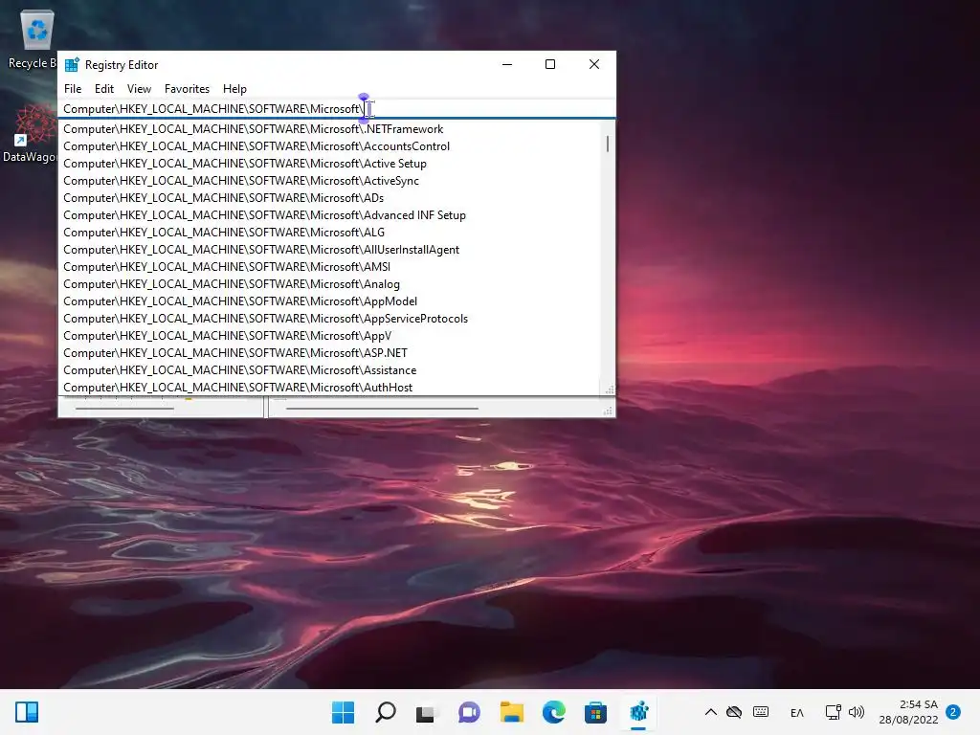Open the File menu

pos(73,89)
